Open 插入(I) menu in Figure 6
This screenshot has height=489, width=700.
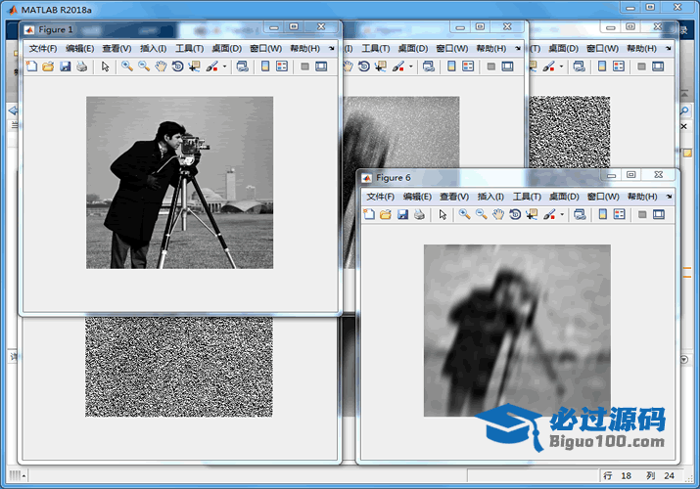(490, 197)
